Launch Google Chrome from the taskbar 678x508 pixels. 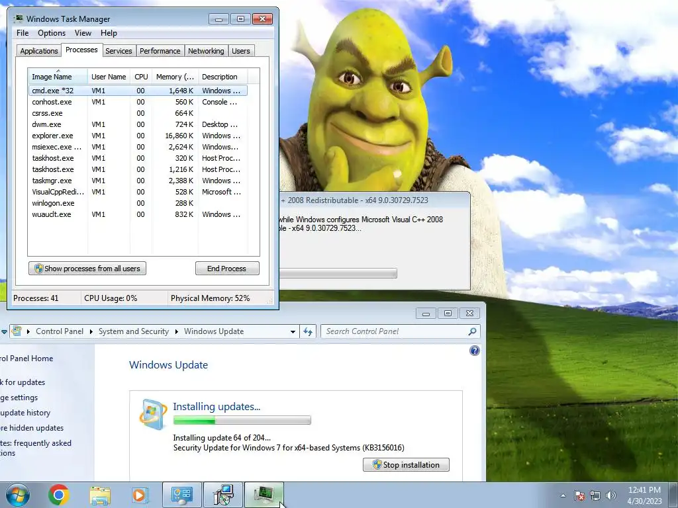point(58,495)
